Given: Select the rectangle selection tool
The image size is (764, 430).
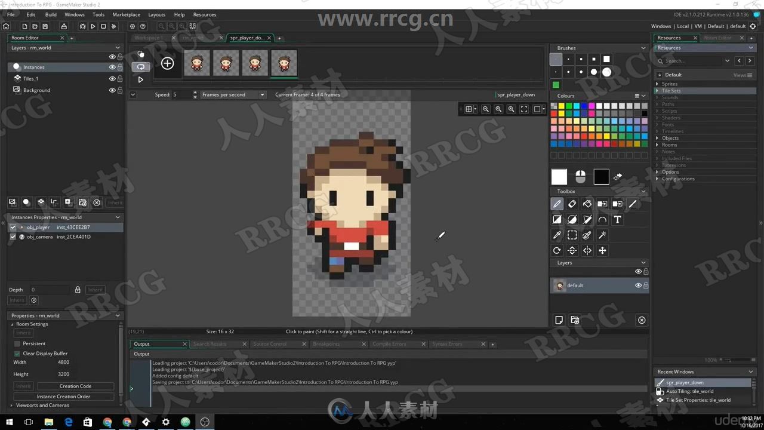Looking at the screenshot, I should click(x=572, y=235).
